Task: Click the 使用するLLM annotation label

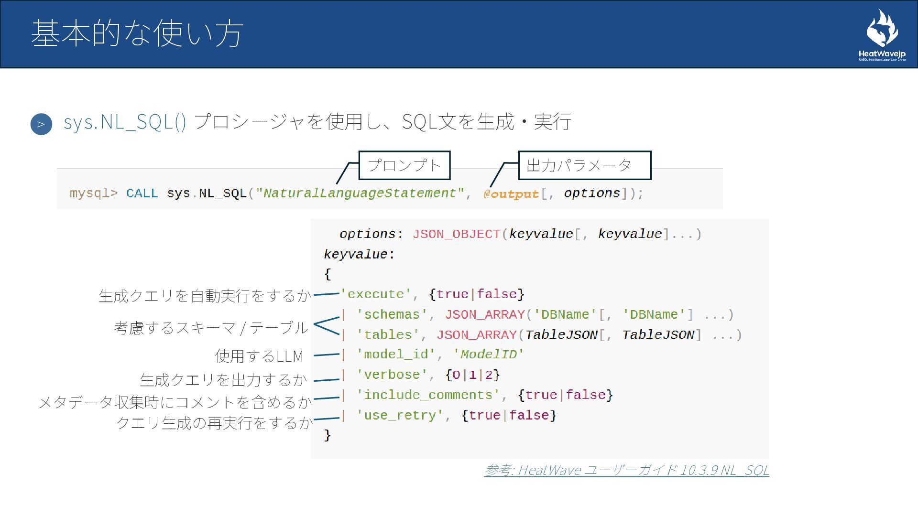Action: point(259,356)
